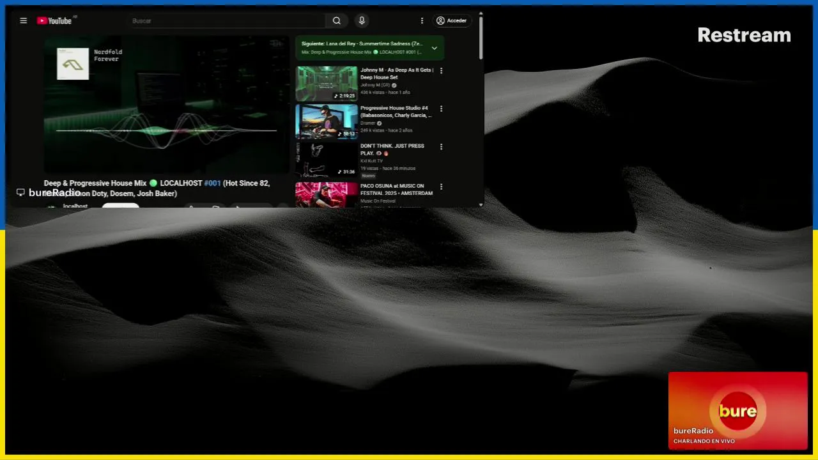Open options for DON'T THINK video

tap(441, 146)
